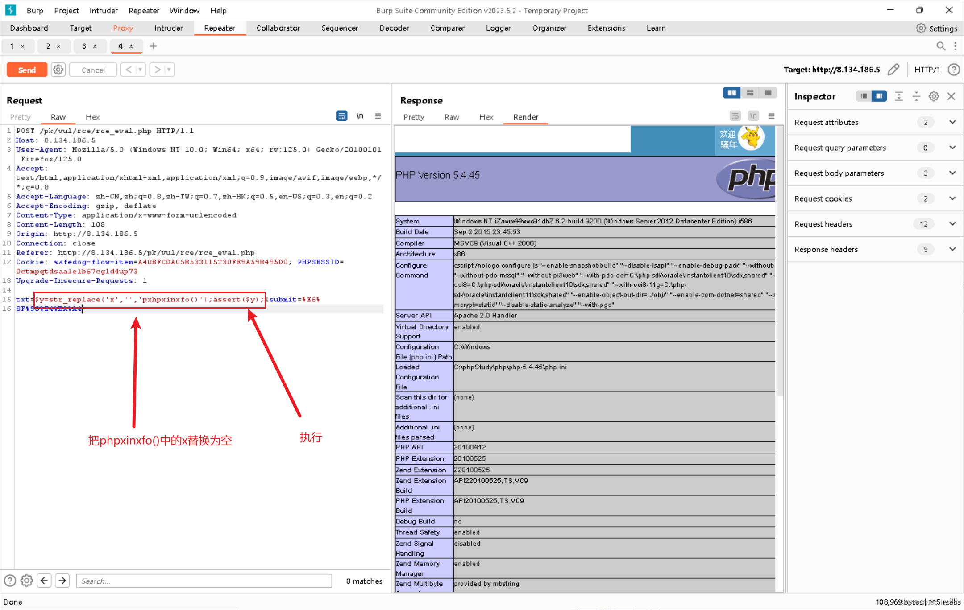Expand Request headers section

[x=952, y=224]
